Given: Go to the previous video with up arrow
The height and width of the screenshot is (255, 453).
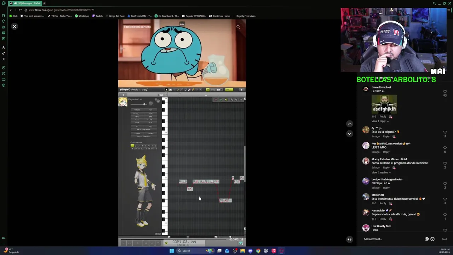Looking at the screenshot, I should 350,124.
